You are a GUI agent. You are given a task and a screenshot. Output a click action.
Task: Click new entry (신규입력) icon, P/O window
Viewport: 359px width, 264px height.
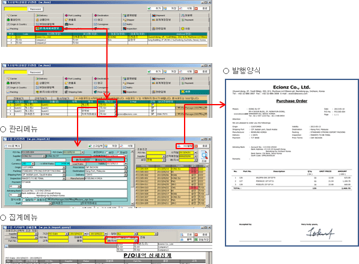tap(90, 146)
